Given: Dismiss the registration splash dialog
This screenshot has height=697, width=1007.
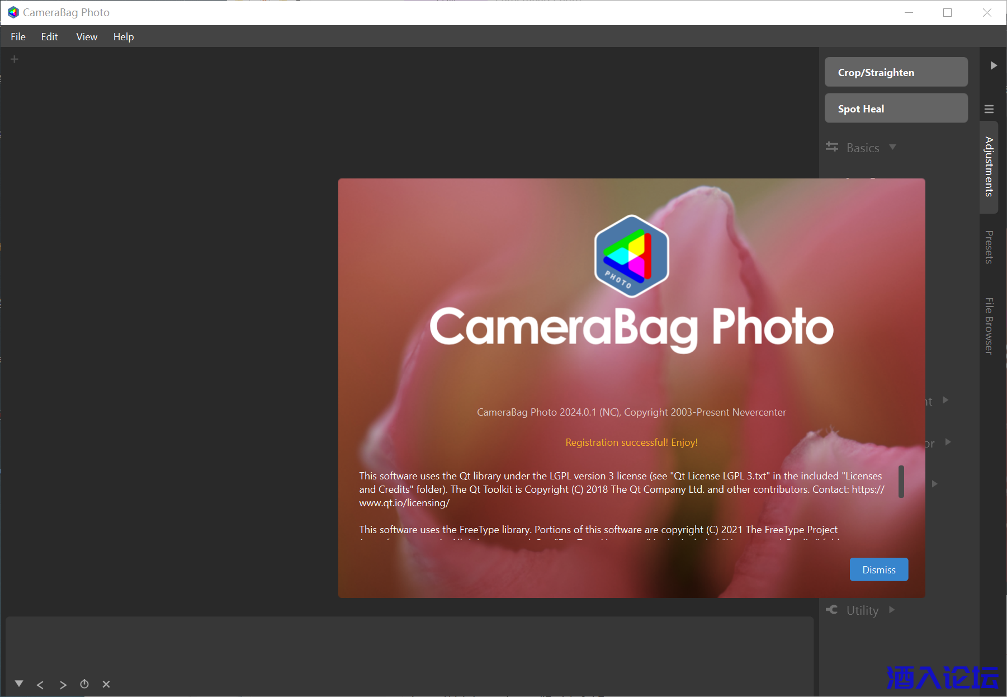Looking at the screenshot, I should point(878,569).
